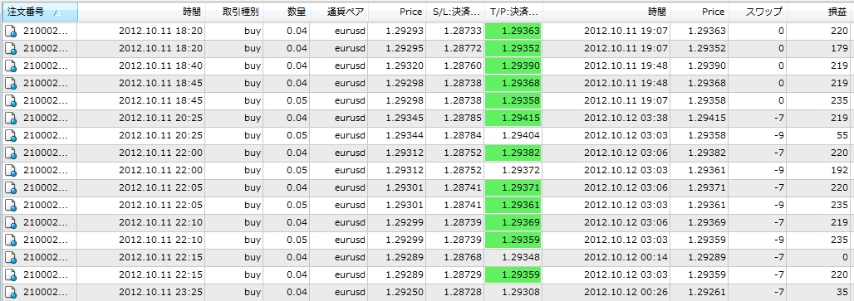Select S/L value 1.28728

pos(463,293)
